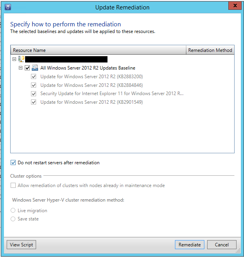Toggle the KB2884846 update checkbox

[x=34, y=85]
